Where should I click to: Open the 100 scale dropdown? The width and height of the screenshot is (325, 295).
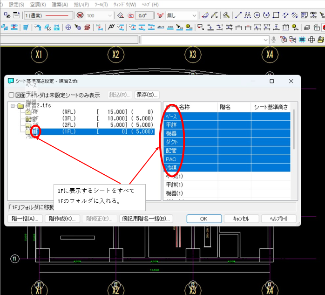(x=110, y=15)
